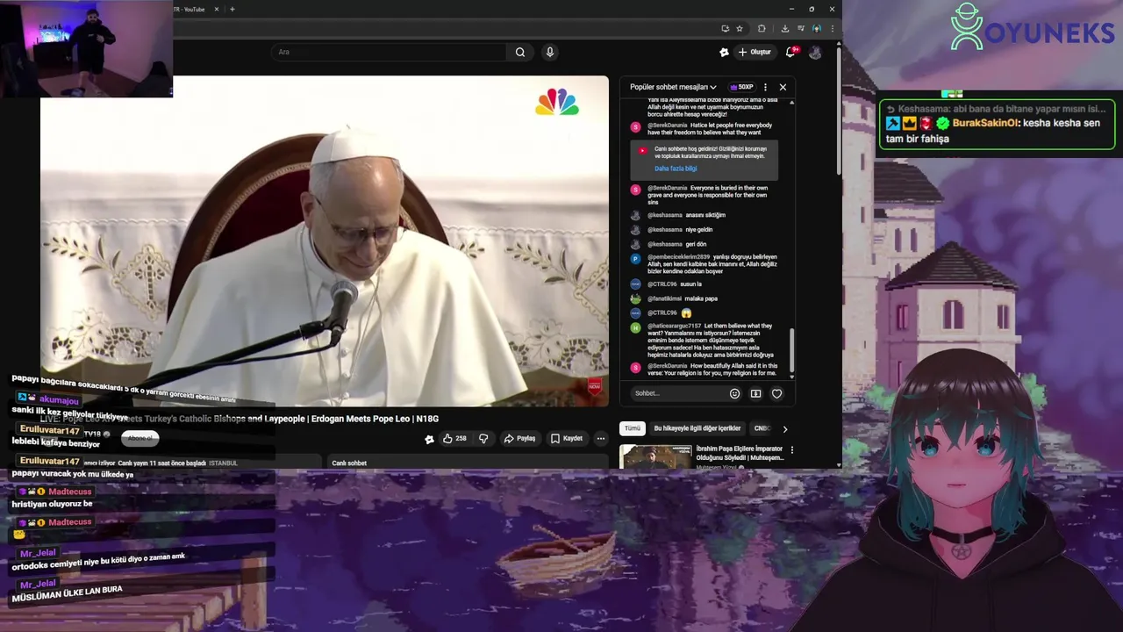Open YouTube notifications bell

click(790, 52)
